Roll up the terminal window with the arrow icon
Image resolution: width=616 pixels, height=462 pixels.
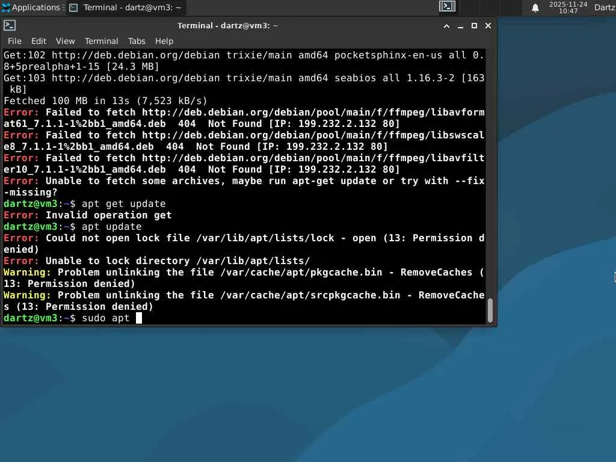pos(446,26)
